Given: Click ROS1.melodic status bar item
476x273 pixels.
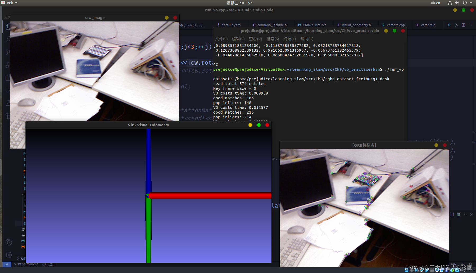Looking at the screenshot, I should click(x=26, y=264).
